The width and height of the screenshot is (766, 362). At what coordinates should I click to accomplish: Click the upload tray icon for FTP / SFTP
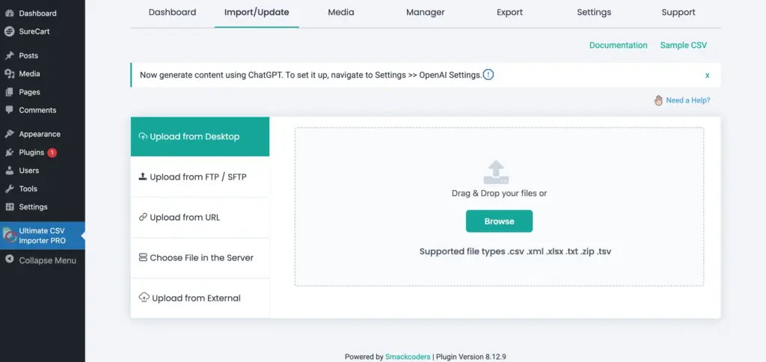pos(143,177)
